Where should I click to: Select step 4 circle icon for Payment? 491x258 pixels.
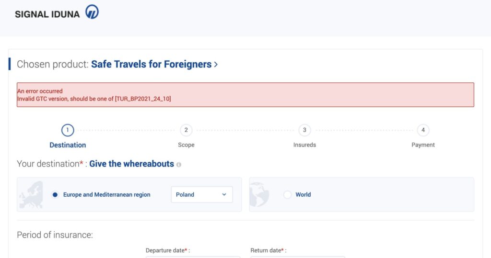[x=423, y=130]
